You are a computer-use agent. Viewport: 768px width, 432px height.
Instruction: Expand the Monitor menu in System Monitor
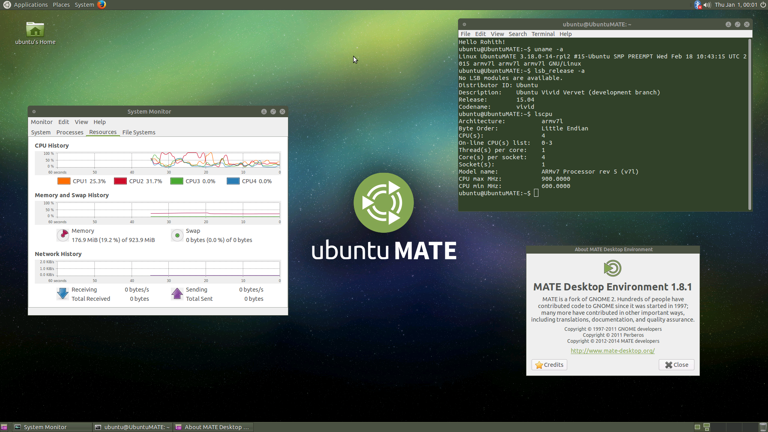41,122
